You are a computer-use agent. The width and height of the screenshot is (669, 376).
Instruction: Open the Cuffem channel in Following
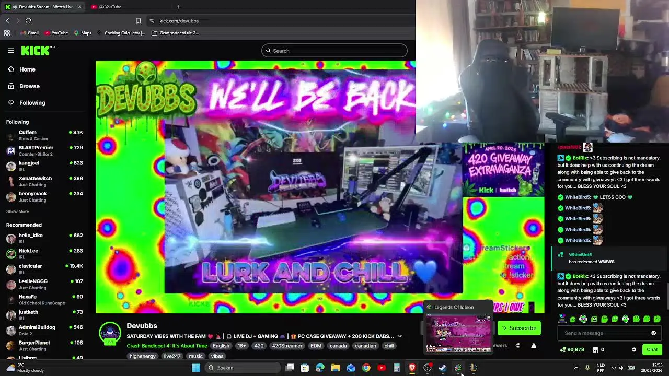tap(45, 136)
